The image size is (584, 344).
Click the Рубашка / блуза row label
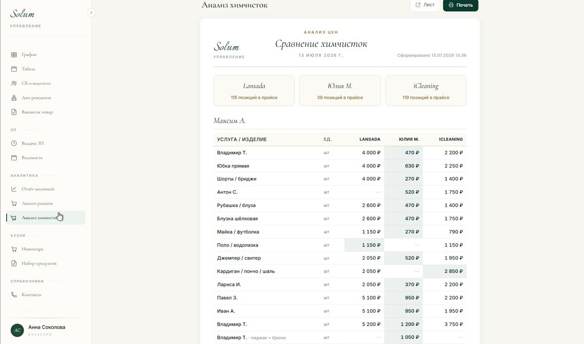click(236, 205)
